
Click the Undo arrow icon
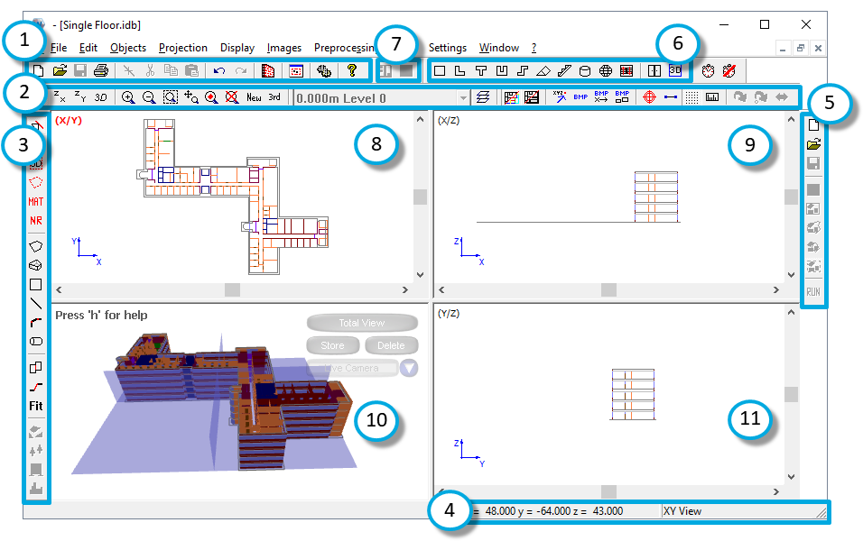[x=219, y=70]
